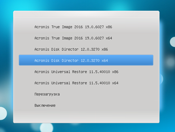
Task: Click the entry directly above Перезагрузка
Action: [76, 83]
